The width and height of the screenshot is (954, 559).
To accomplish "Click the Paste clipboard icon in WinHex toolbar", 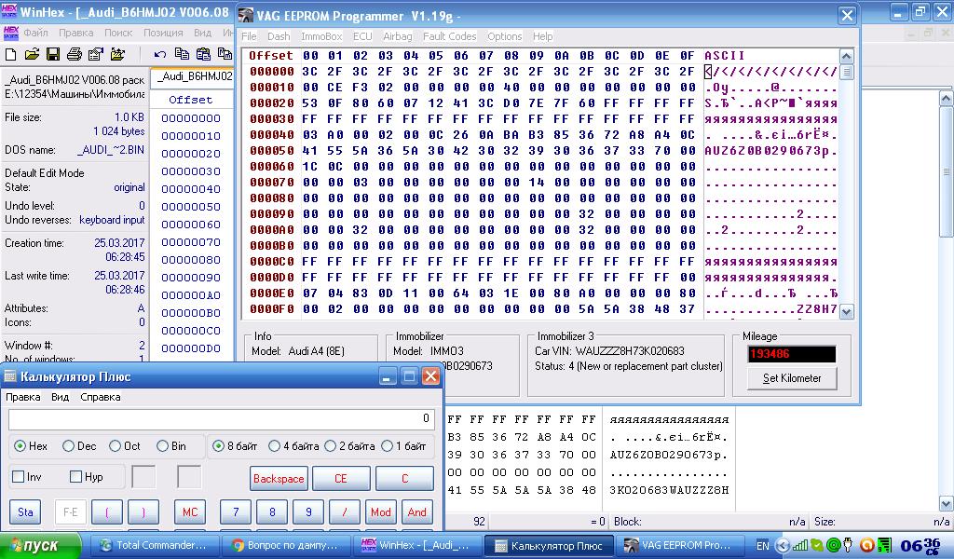I will [x=202, y=54].
